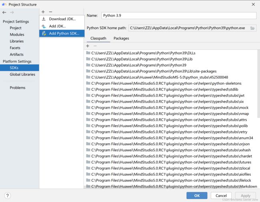Select the stubs\orjson classpath entry
260x202 pixels.
click(171, 144)
